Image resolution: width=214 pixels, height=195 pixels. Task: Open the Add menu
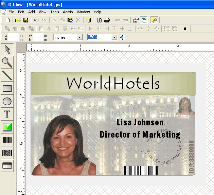point(32,12)
